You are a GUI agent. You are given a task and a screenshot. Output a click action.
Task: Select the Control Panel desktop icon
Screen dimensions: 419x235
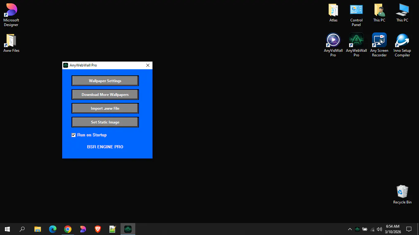point(356,15)
